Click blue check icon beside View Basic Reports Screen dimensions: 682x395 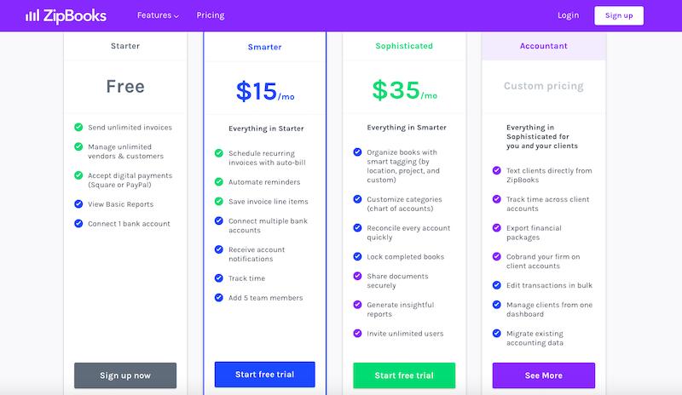point(78,203)
